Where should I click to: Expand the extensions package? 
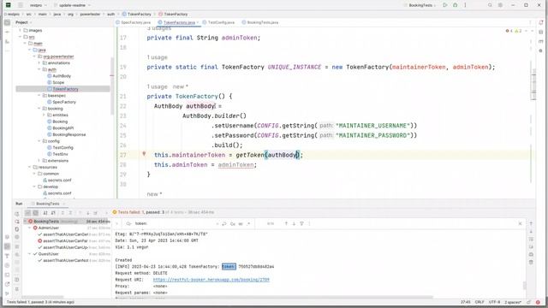pos(39,161)
